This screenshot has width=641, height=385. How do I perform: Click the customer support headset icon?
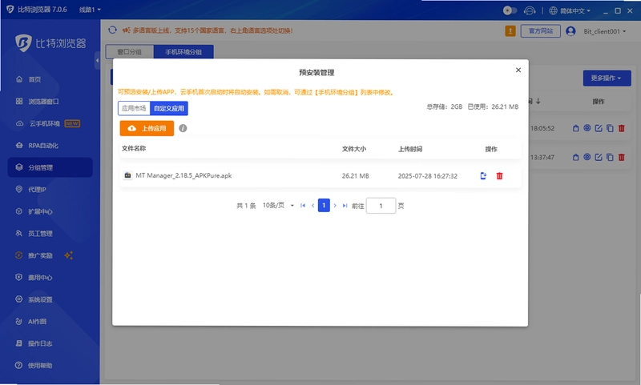click(x=530, y=10)
